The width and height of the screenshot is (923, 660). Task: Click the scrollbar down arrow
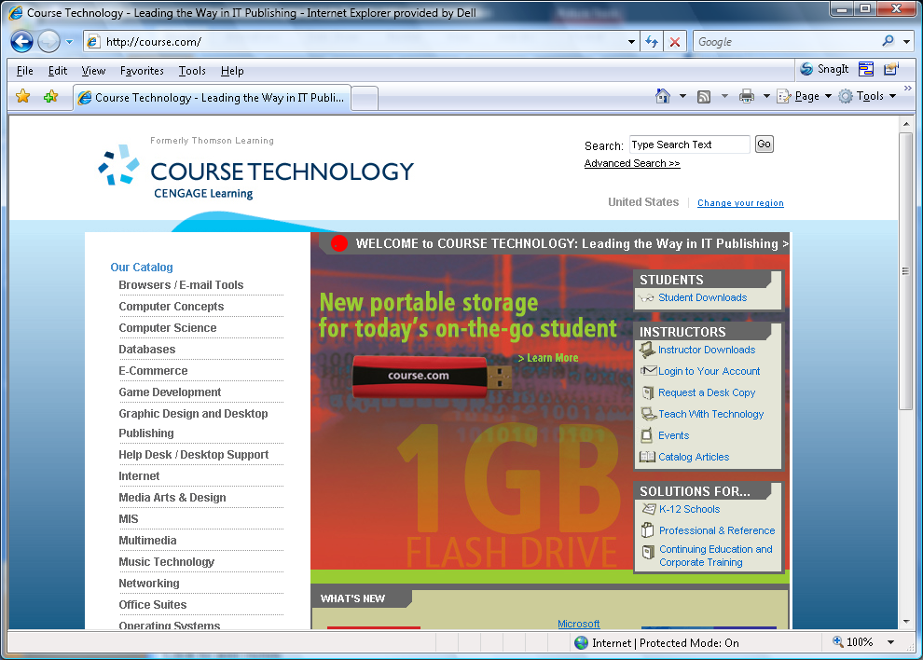click(x=906, y=623)
